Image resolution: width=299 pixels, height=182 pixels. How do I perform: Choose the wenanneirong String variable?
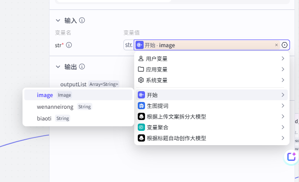coord(55,107)
